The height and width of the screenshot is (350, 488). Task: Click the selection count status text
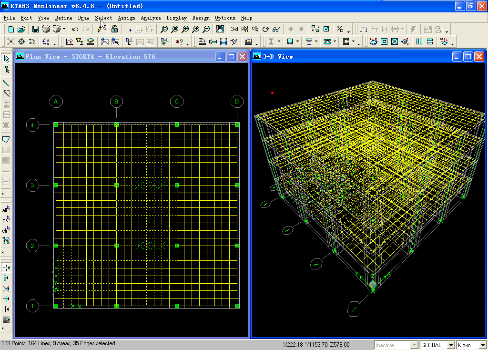click(59, 343)
